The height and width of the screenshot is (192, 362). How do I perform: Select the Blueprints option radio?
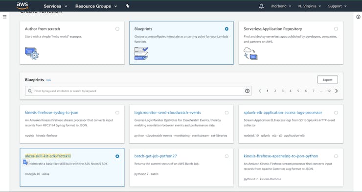pyautogui.click(x=226, y=29)
